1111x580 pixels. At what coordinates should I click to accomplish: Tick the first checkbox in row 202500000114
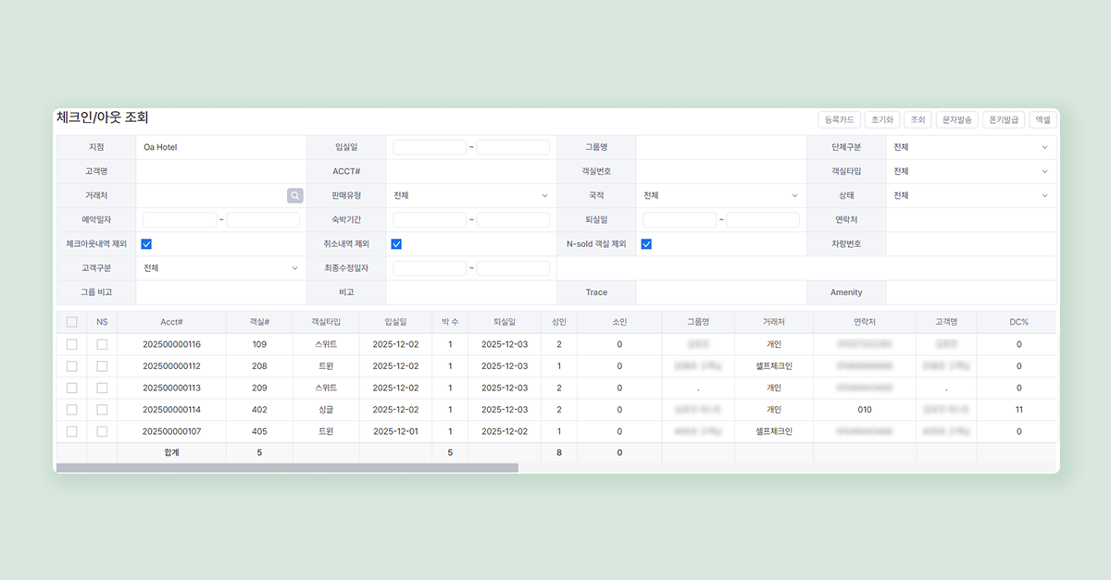point(71,409)
